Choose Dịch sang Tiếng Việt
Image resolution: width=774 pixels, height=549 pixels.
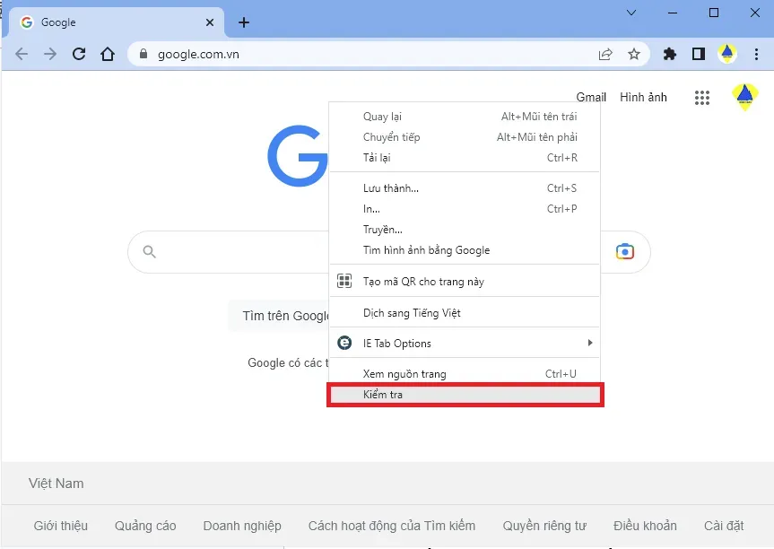[465, 313]
